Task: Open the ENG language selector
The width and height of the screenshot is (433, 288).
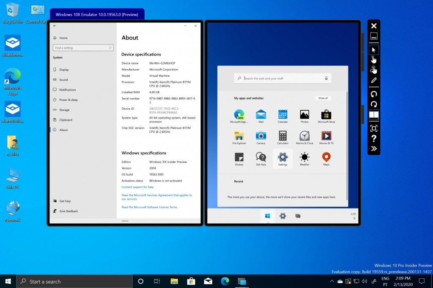Action: tap(385, 281)
